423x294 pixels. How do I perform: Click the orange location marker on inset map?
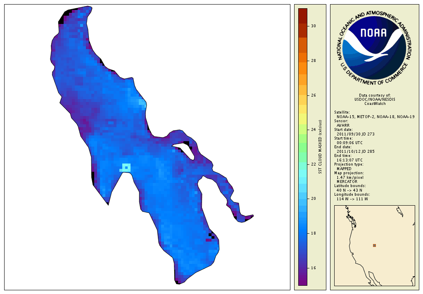pyautogui.click(x=374, y=245)
